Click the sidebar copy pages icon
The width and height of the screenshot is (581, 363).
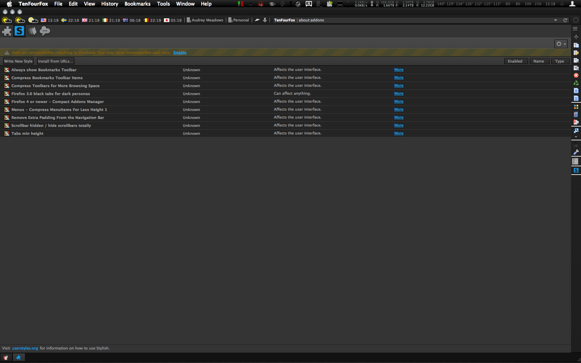coord(576,45)
